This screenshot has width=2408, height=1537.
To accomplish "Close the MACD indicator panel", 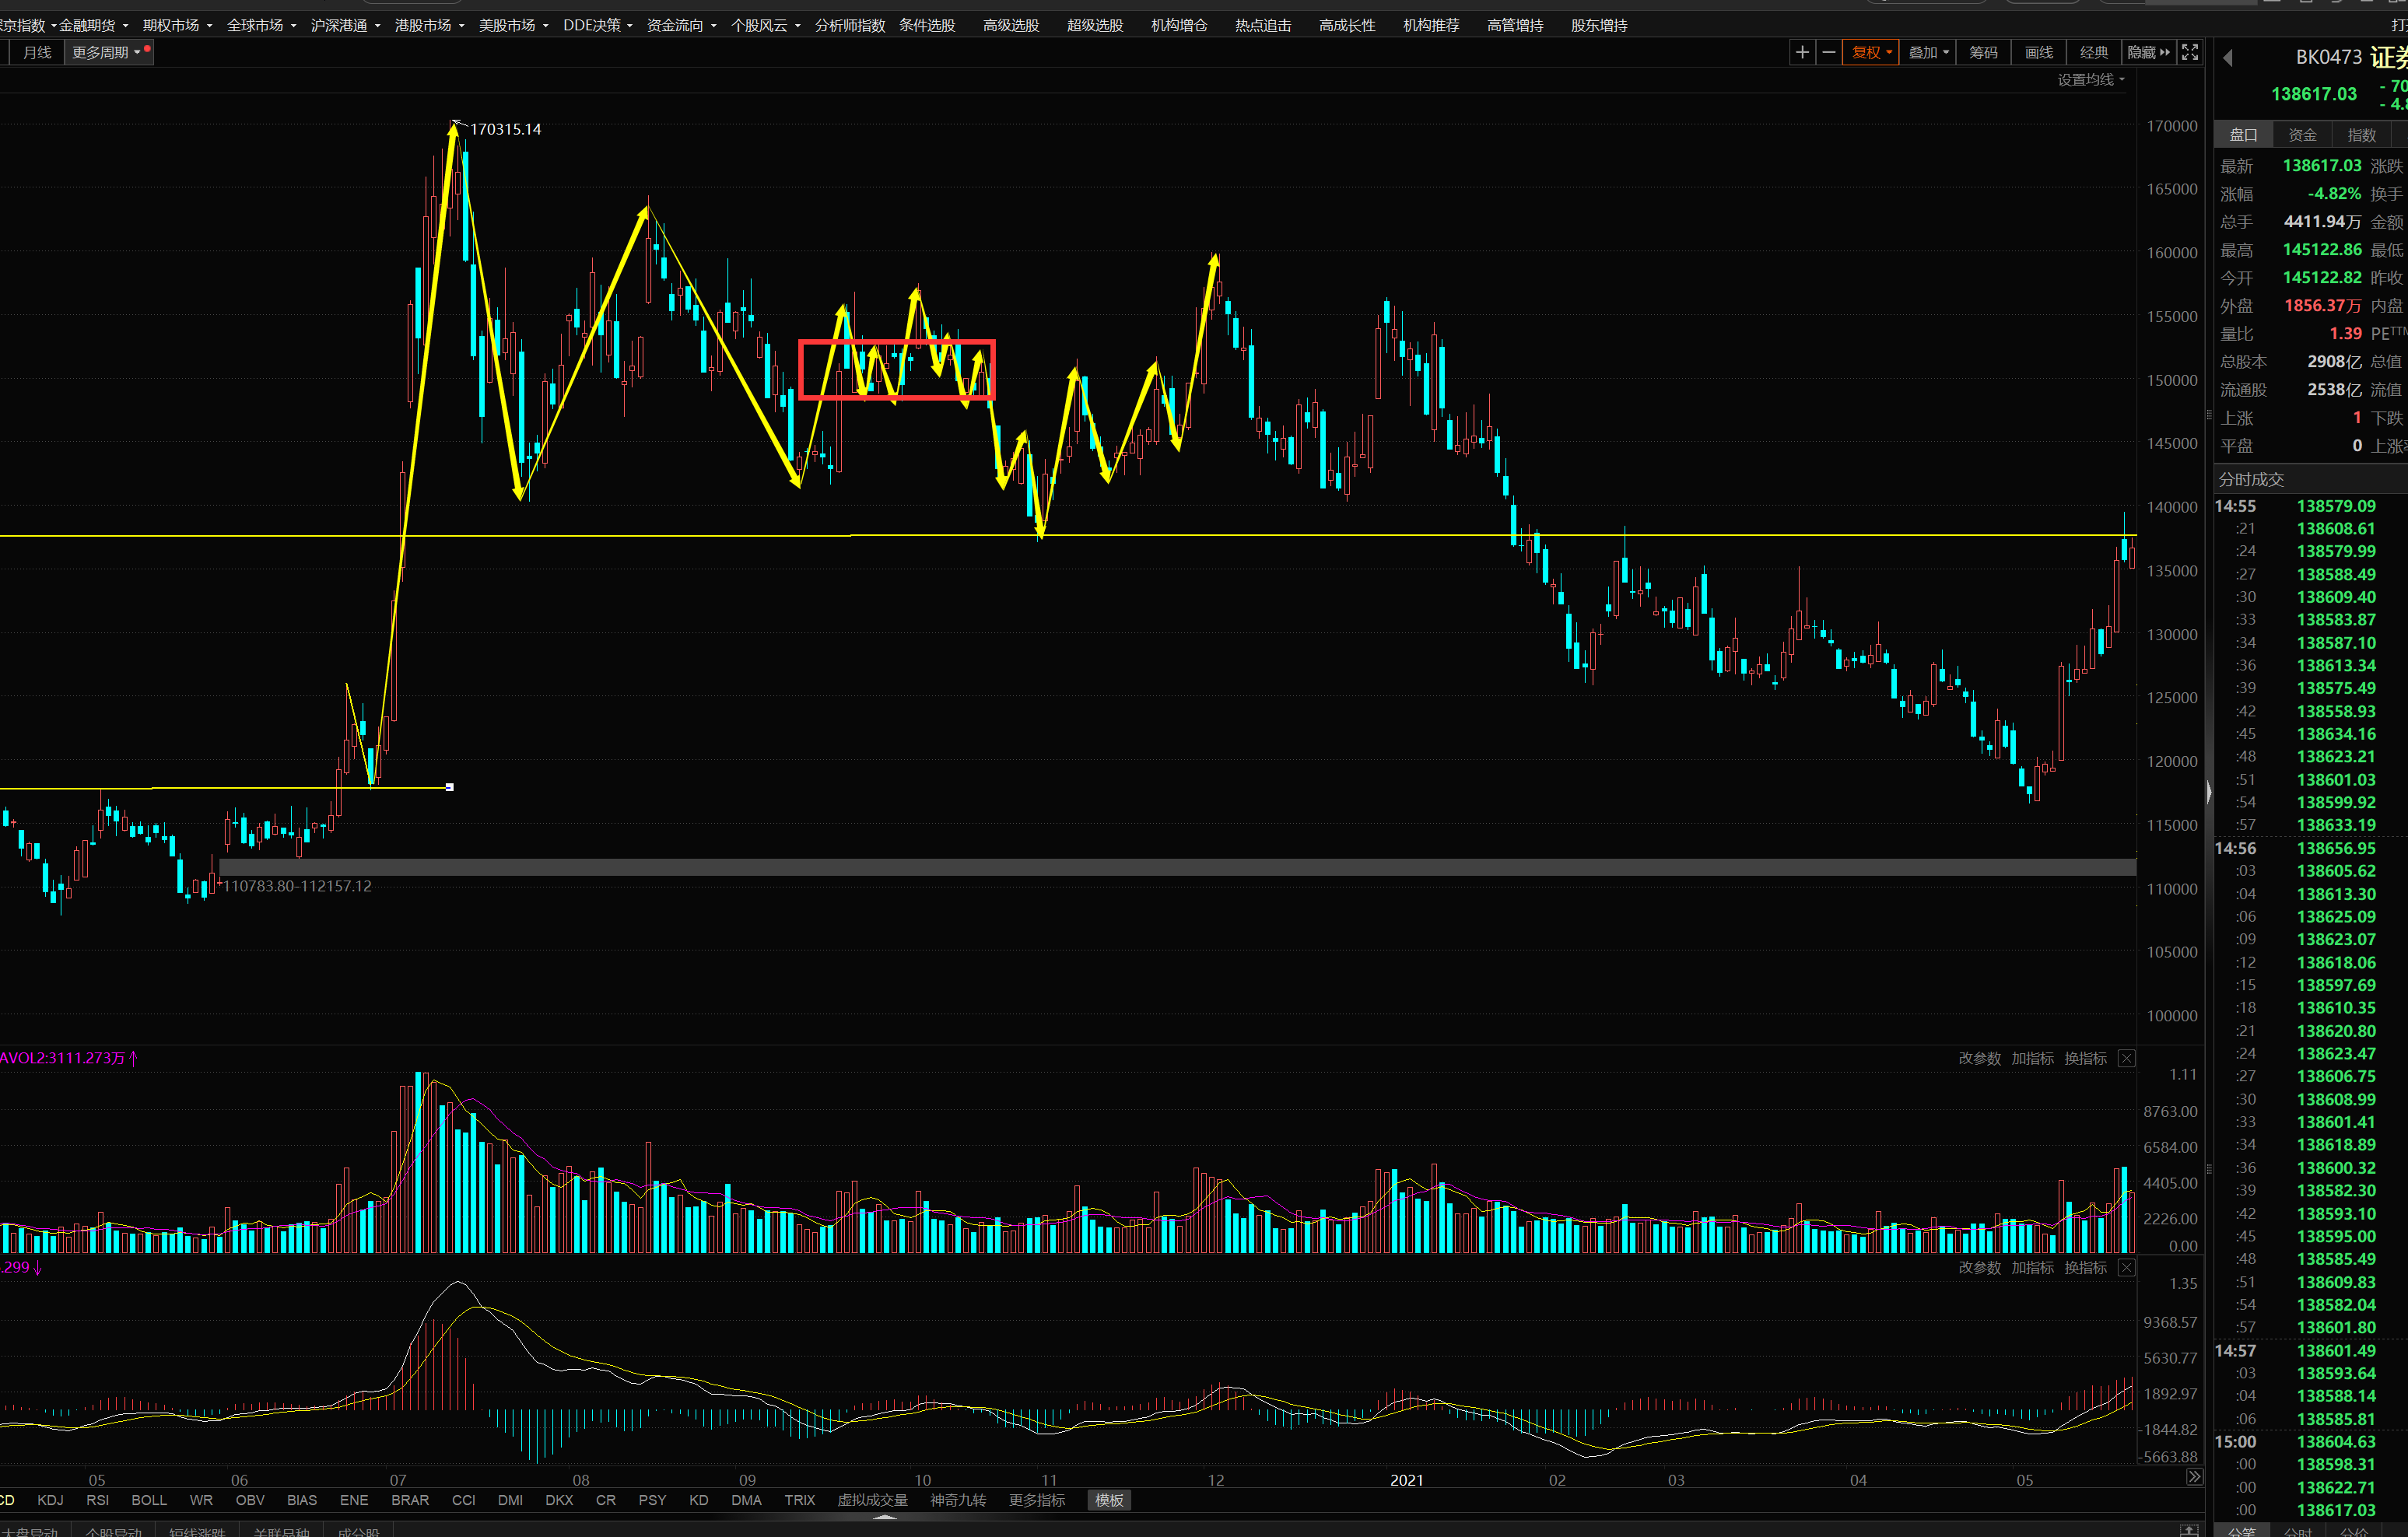I will tap(2126, 1267).
